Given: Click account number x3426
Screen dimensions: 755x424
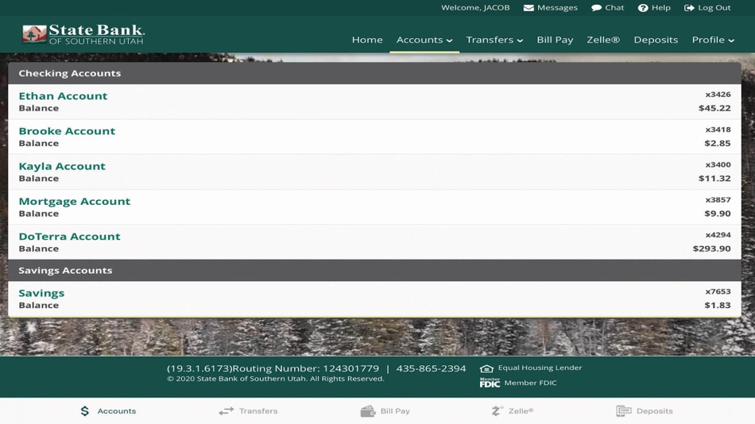Looking at the screenshot, I should (x=718, y=94).
